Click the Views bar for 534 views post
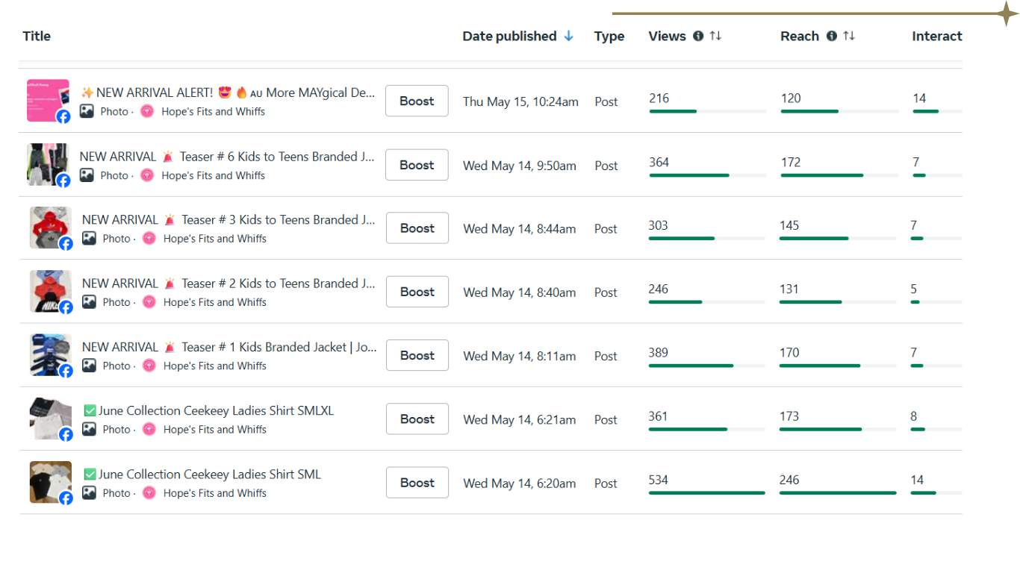 (706, 493)
